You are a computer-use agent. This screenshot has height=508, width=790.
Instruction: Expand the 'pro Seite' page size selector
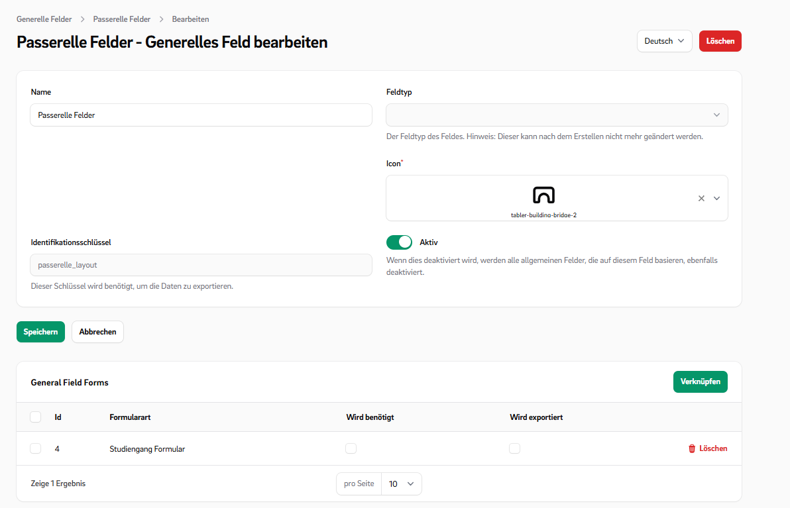(x=402, y=483)
